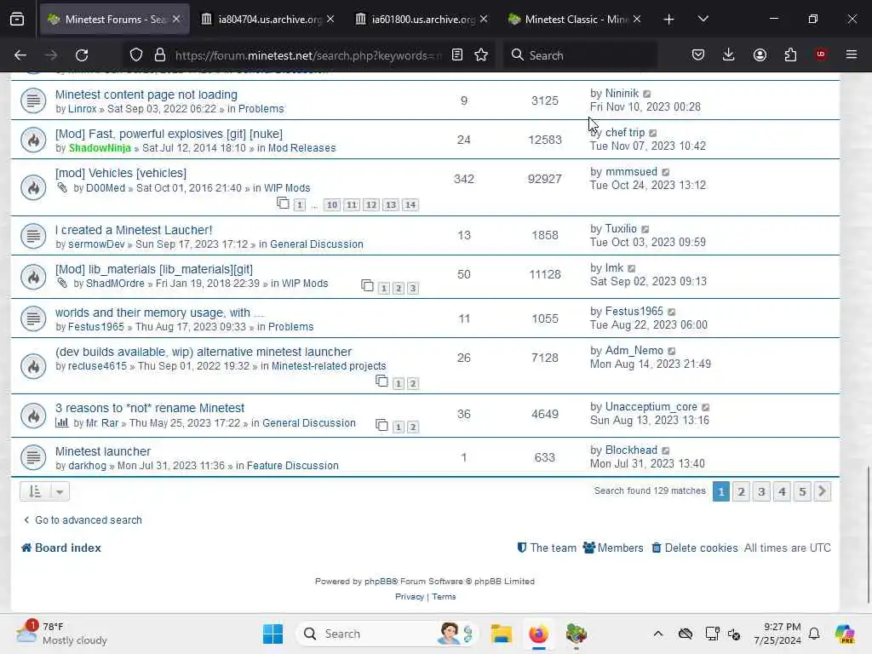Screen dimensions: 872x654
Task: Open Firefox account icon
Action: point(760,55)
